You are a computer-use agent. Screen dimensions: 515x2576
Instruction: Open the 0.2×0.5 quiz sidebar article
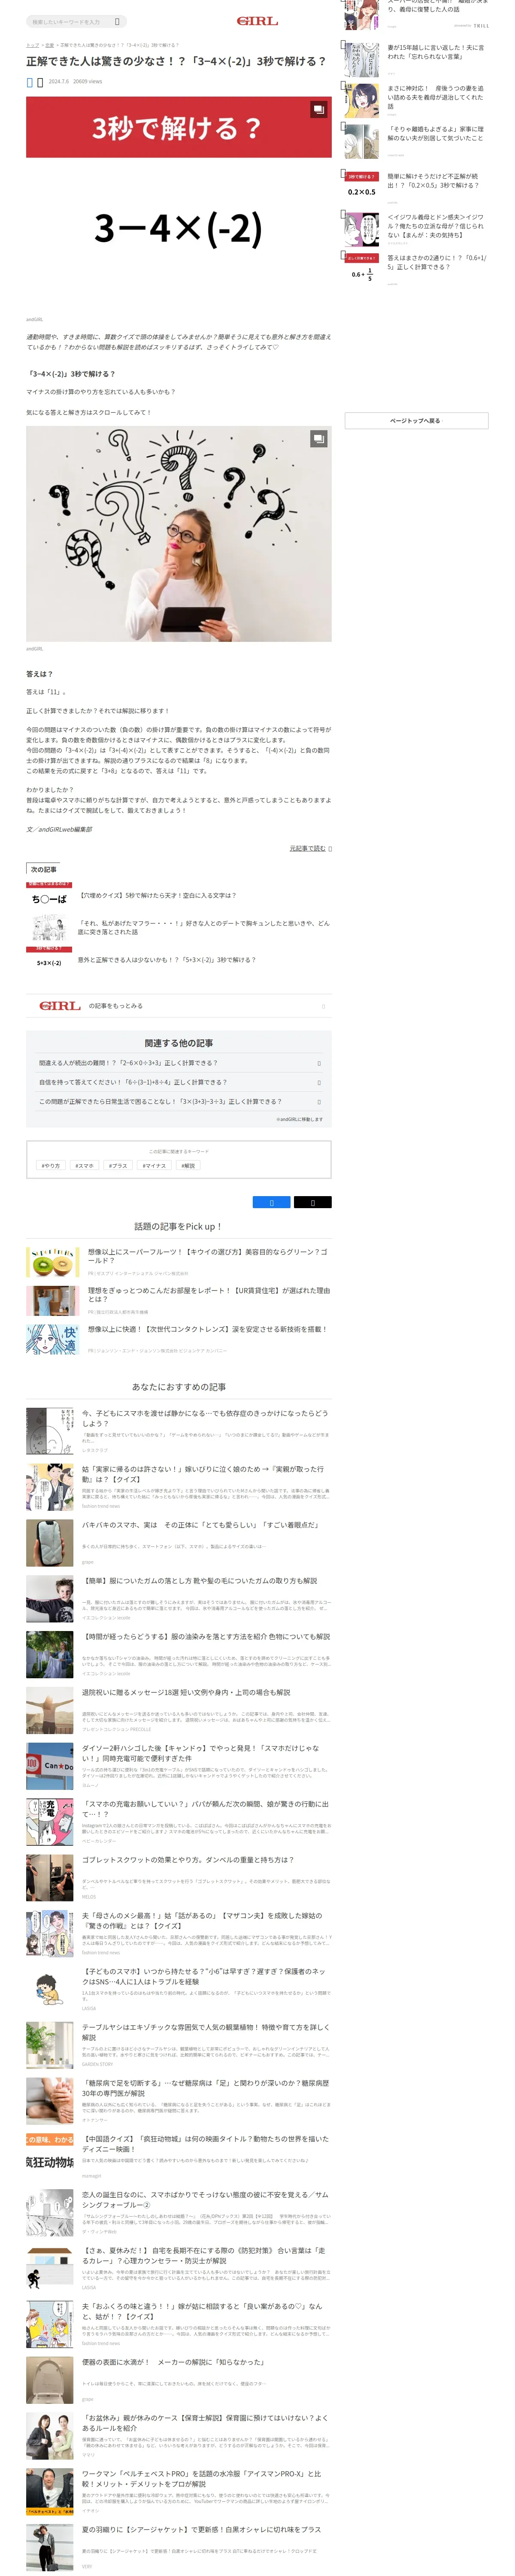pyautogui.click(x=434, y=181)
